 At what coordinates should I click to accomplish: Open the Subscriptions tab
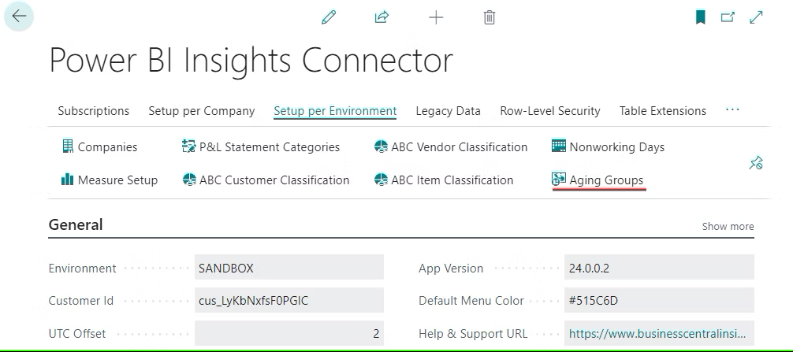pos(94,111)
